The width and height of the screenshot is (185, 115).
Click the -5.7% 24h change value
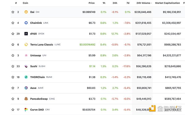[115, 99]
